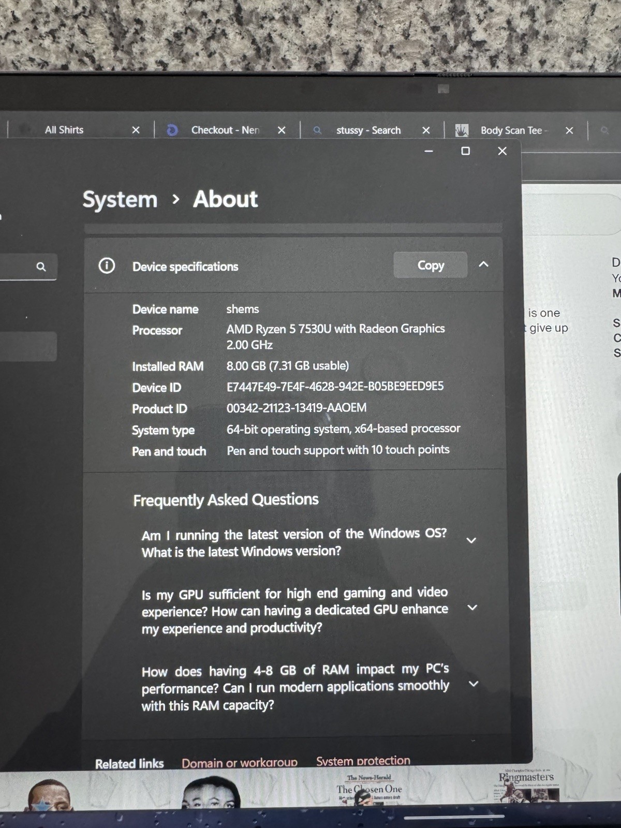The width and height of the screenshot is (621, 828).
Task: Close the Settings About window
Action: (502, 151)
